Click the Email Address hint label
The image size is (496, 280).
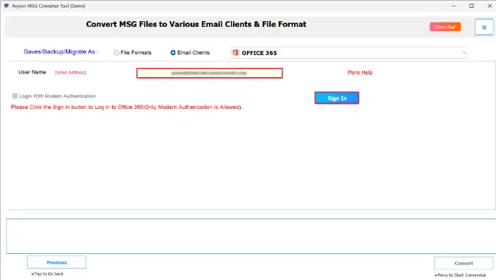click(70, 72)
